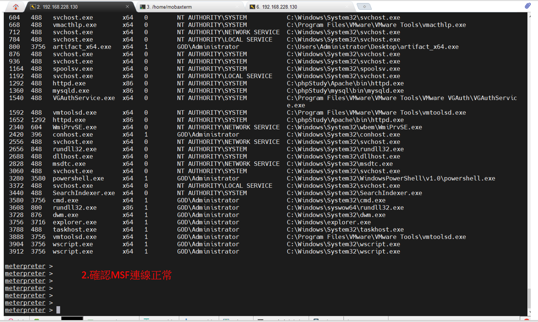Select path C:\Windows\System32\SearchIndexer.exe
The height and width of the screenshot is (322, 538).
[x=354, y=193]
